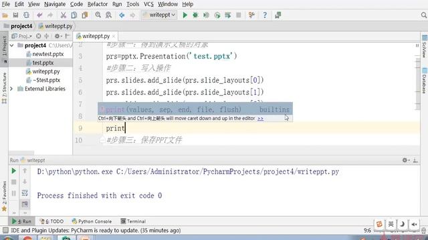428x240 pixels.
Task: Switch to the Run tool tab
Action: click(x=21, y=221)
